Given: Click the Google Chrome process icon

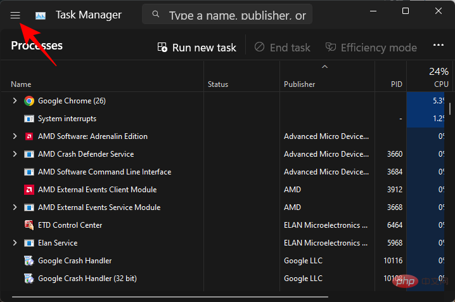Looking at the screenshot, I should 29,101.
